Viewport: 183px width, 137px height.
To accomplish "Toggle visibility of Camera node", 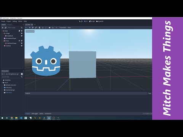I will [22, 46].
